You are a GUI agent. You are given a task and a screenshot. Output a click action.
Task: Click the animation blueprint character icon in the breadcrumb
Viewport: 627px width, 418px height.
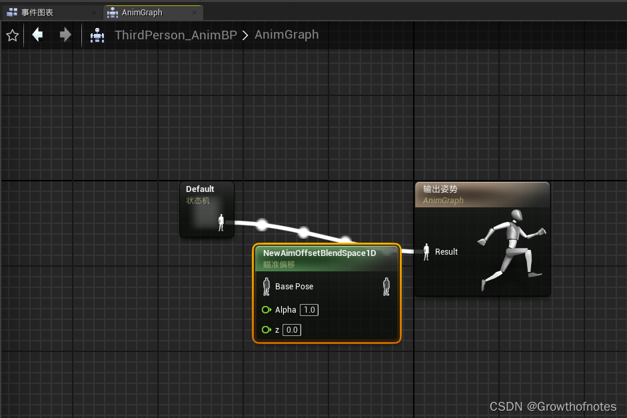coord(97,35)
